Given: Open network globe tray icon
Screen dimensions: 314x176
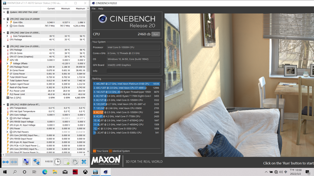Looking at the screenshot, I should coord(276,172).
